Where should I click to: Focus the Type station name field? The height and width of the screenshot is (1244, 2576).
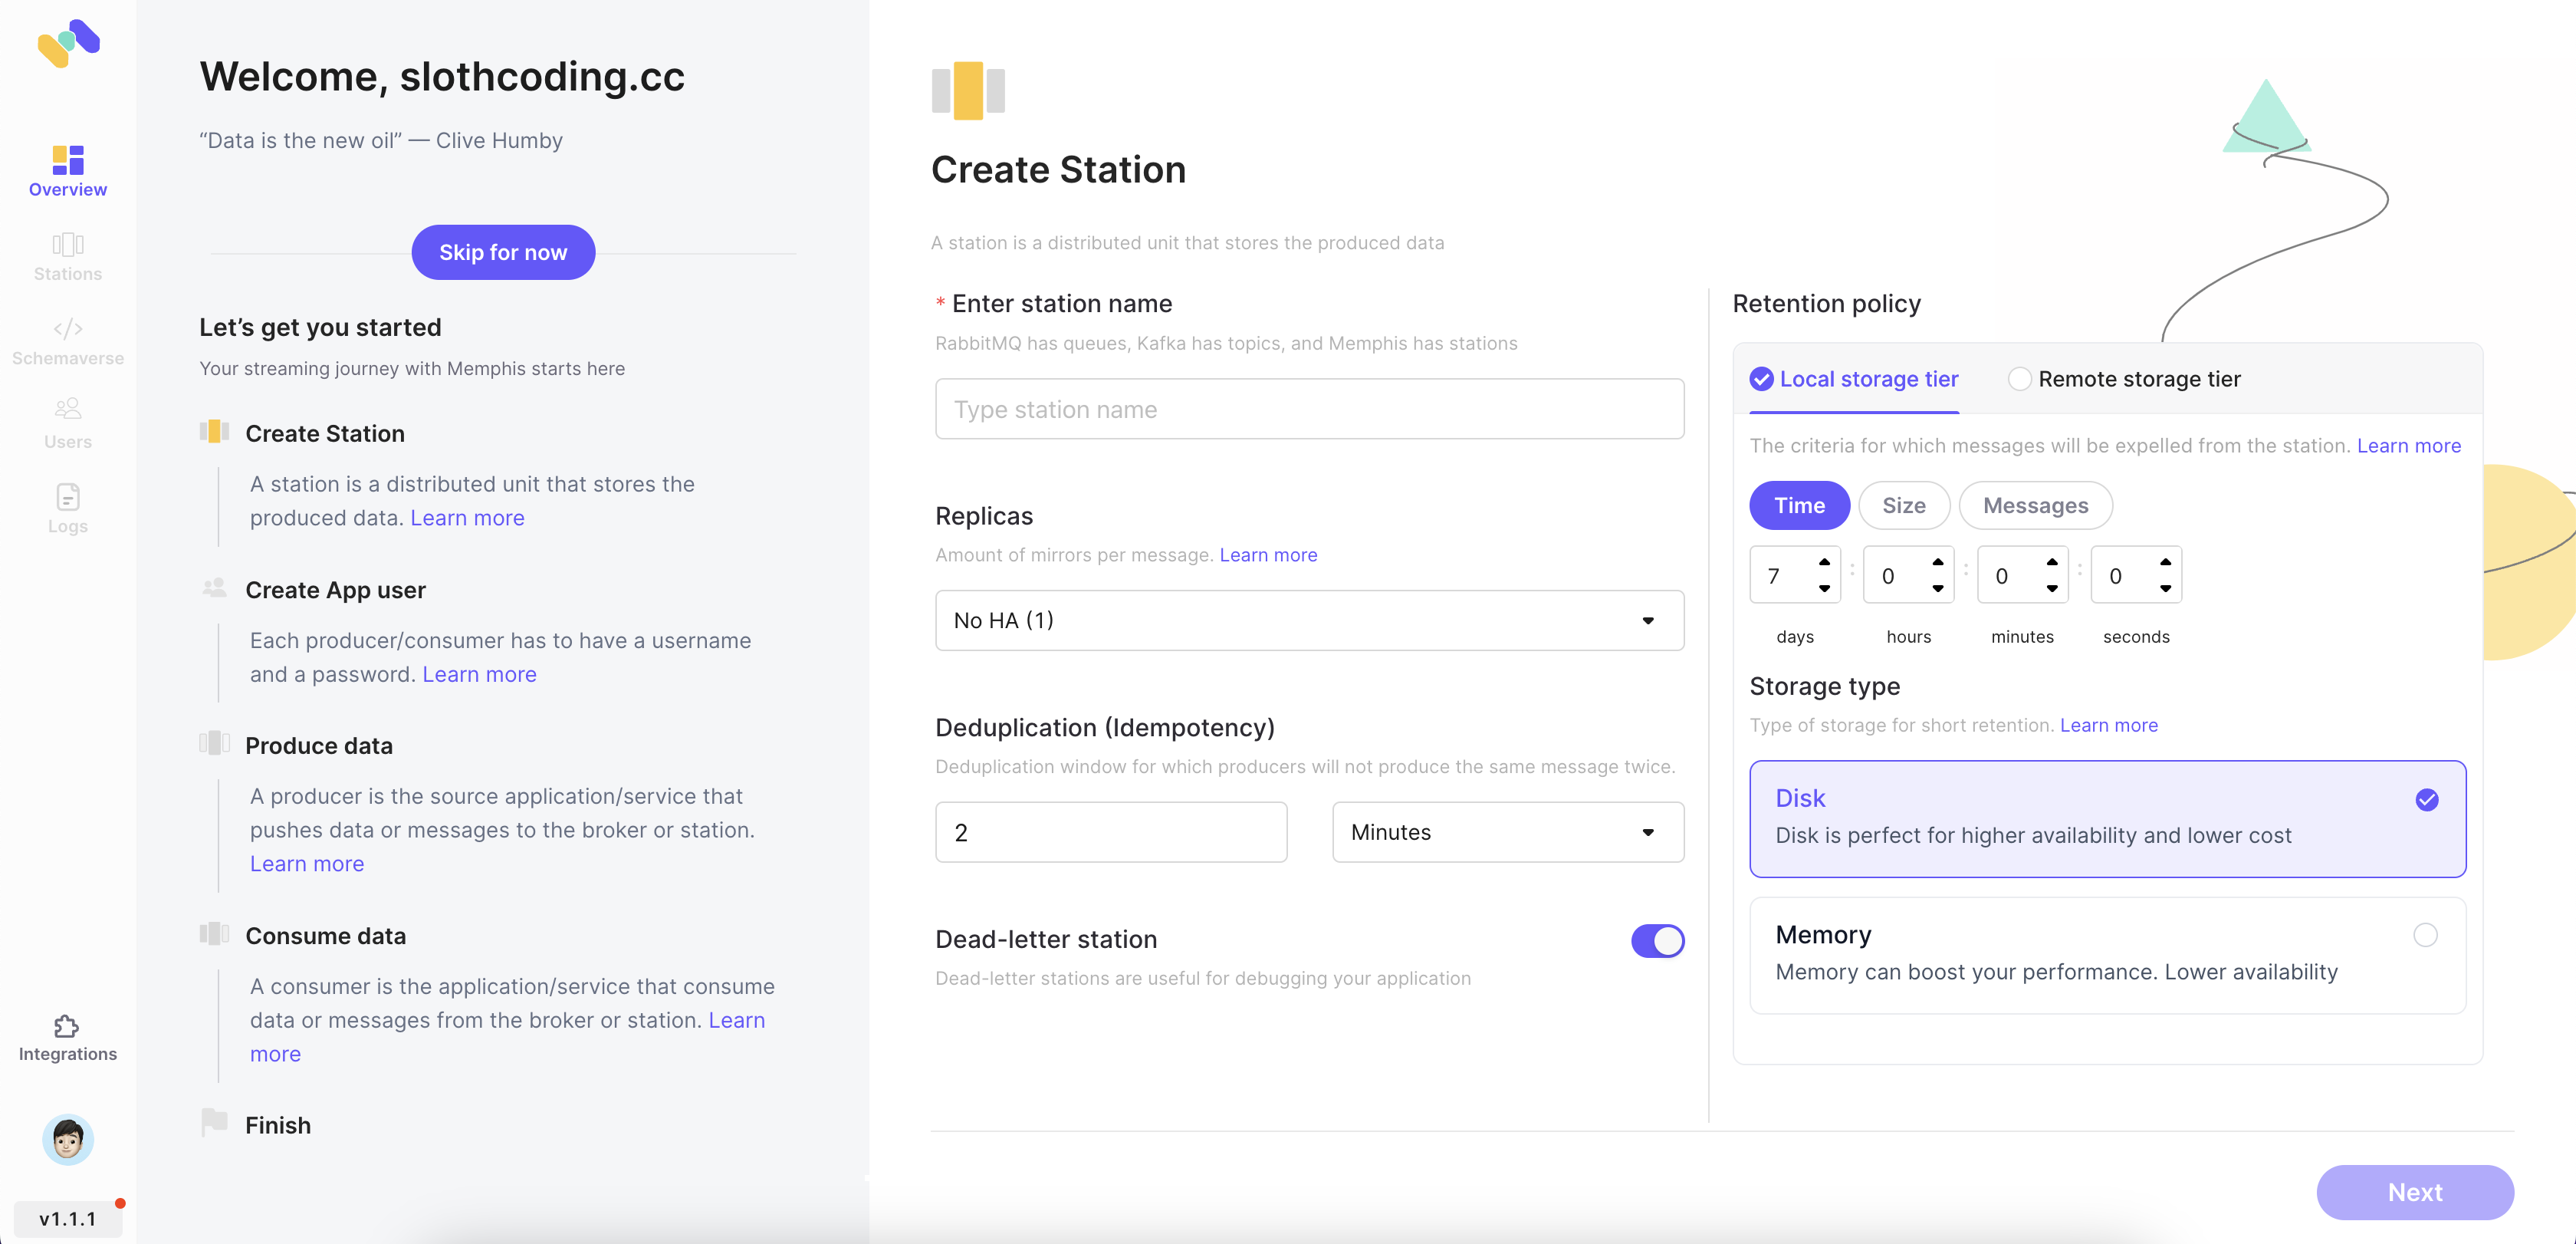point(1309,409)
